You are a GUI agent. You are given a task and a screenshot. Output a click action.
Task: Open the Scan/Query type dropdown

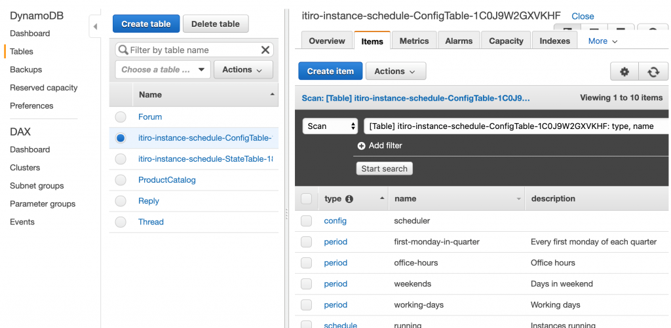pos(330,126)
